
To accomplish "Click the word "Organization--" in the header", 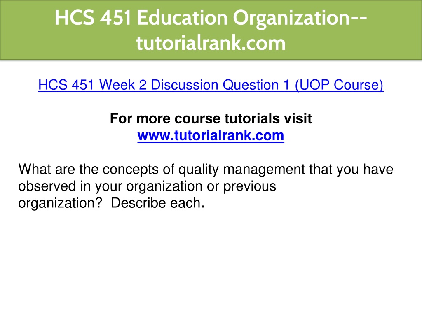I will point(300,19).
